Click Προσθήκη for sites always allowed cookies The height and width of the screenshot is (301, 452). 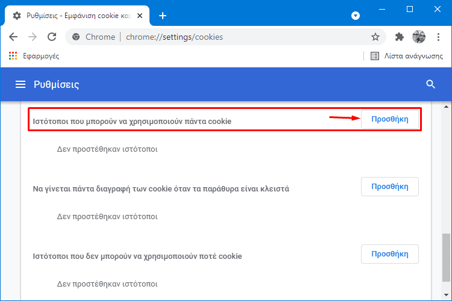pyautogui.click(x=390, y=119)
